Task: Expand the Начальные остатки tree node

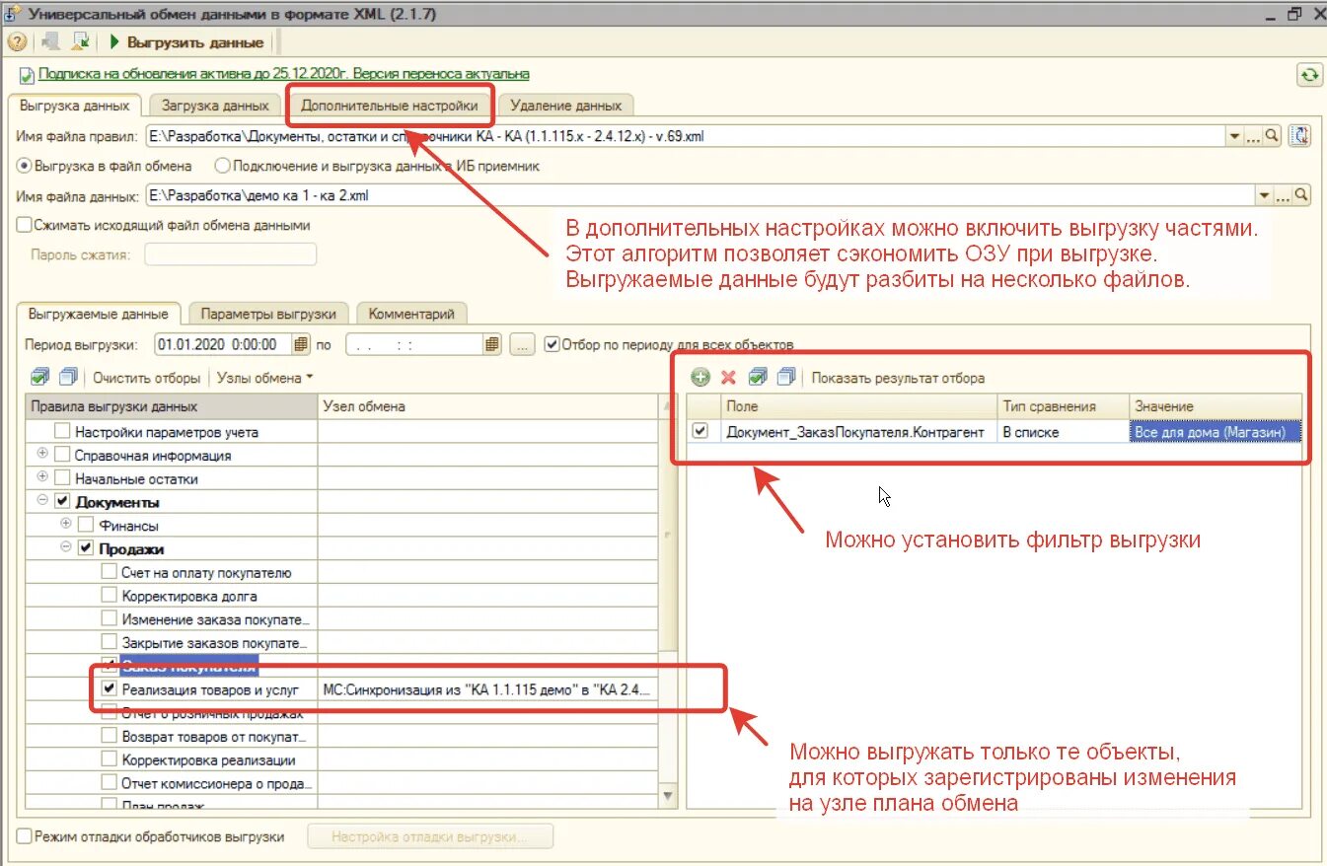Action: point(42,477)
